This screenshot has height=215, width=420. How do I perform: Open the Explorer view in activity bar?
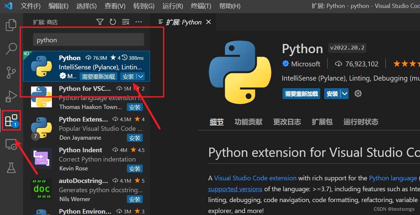[x=11, y=25]
